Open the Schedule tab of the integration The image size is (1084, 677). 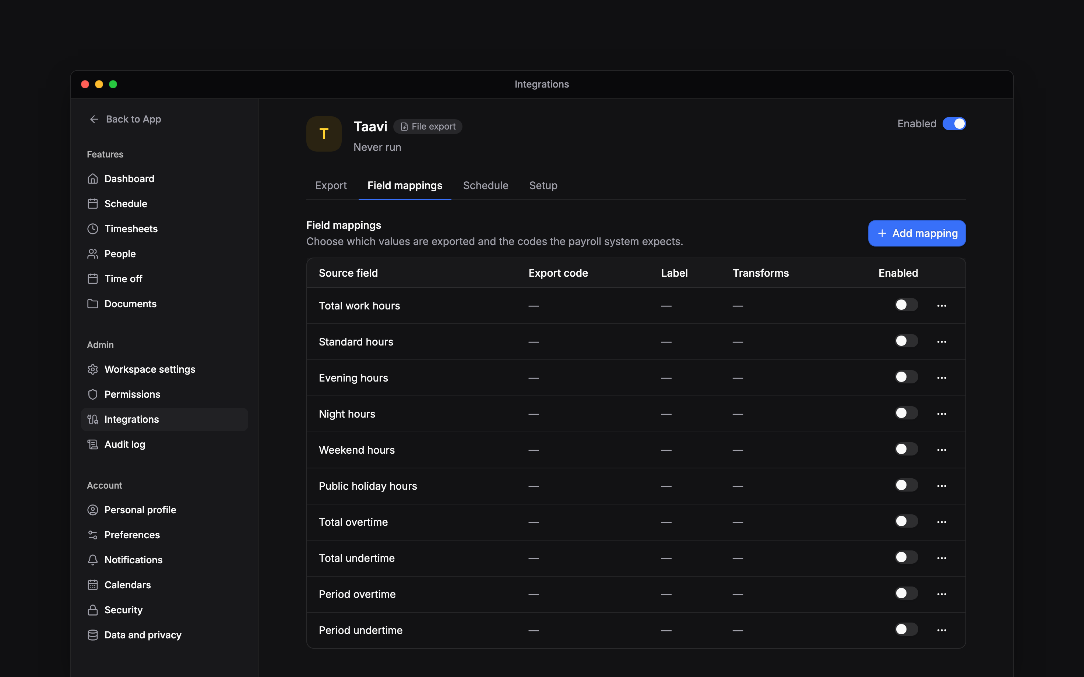click(x=486, y=185)
